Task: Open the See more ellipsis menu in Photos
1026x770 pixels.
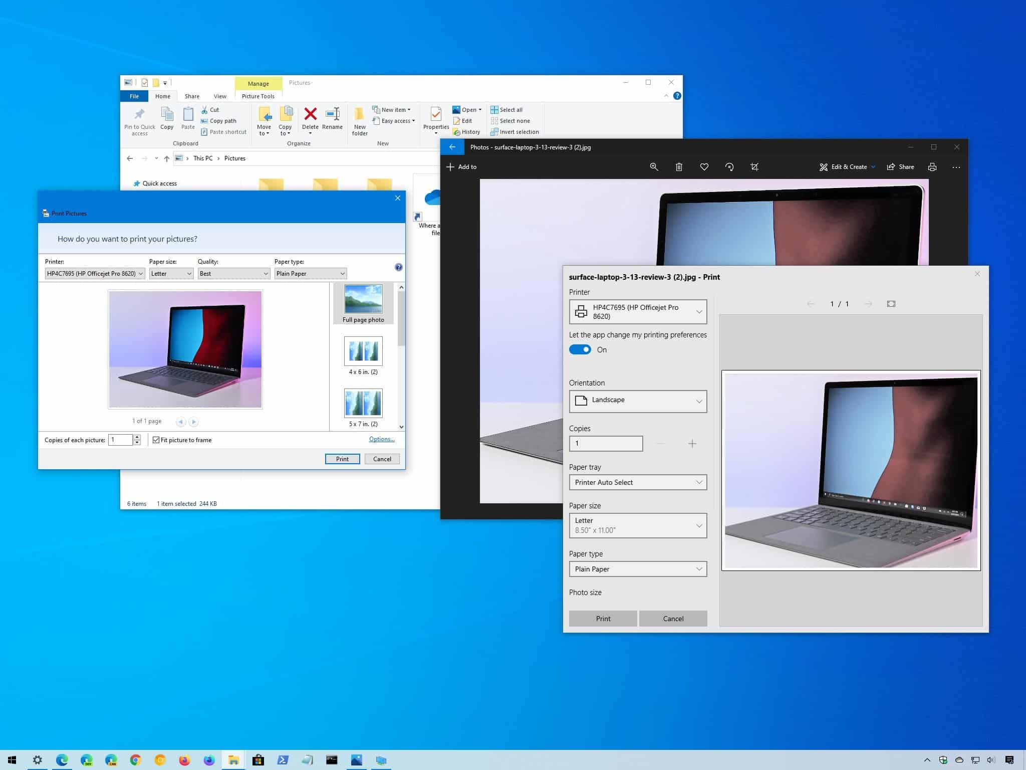Action: [956, 167]
